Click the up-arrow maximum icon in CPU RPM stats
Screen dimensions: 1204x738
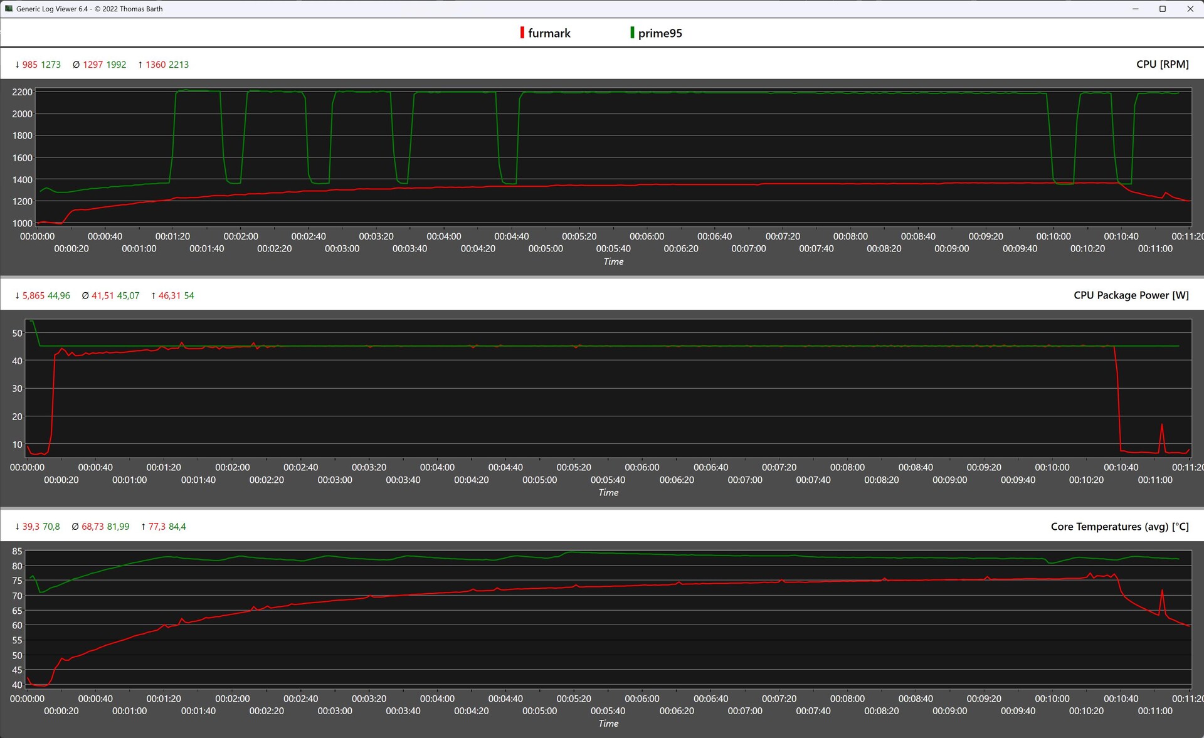click(140, 65)
